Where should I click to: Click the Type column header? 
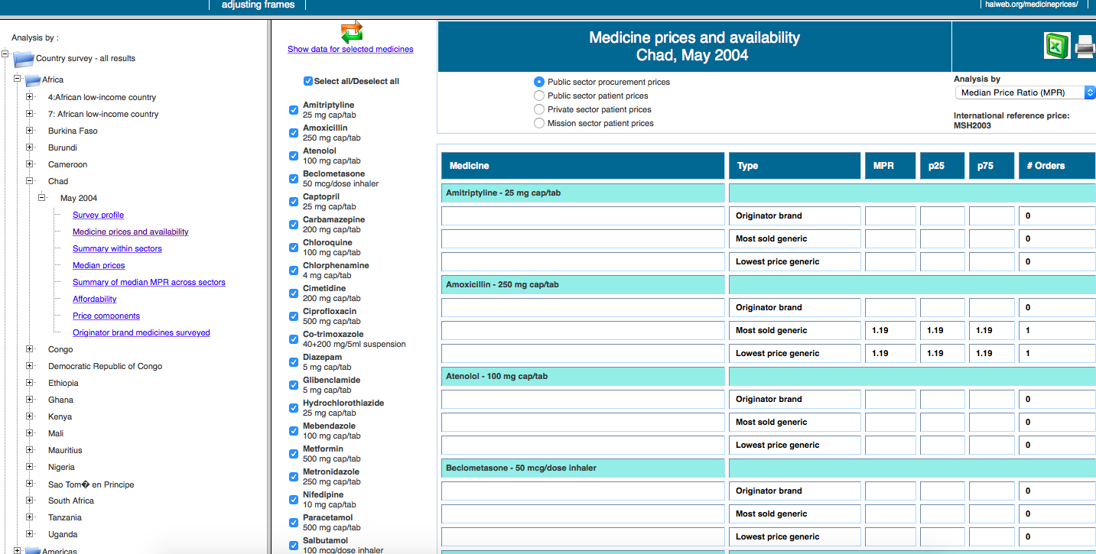click(x=795, y=166)
